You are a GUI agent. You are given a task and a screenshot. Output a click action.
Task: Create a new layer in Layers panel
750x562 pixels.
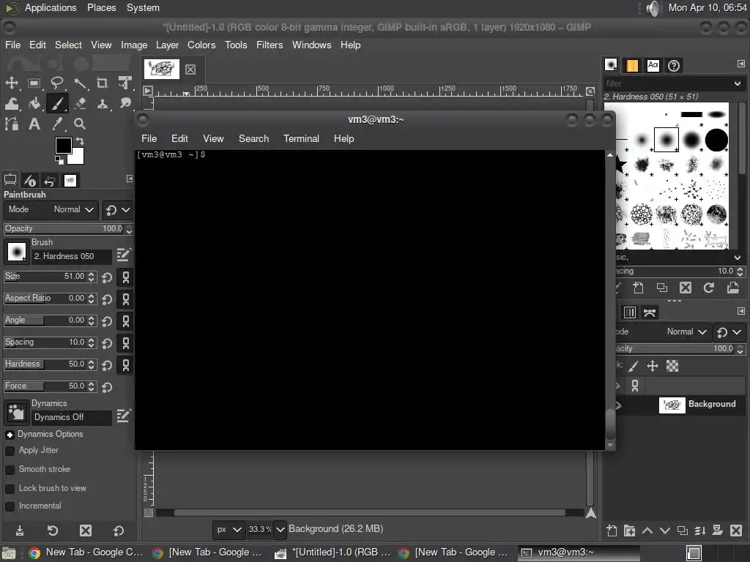(612, 531)
